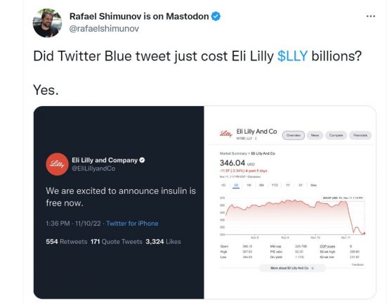
Task: Click the Lilly logo in the stock panel
Action: click(x=226, y=134)
